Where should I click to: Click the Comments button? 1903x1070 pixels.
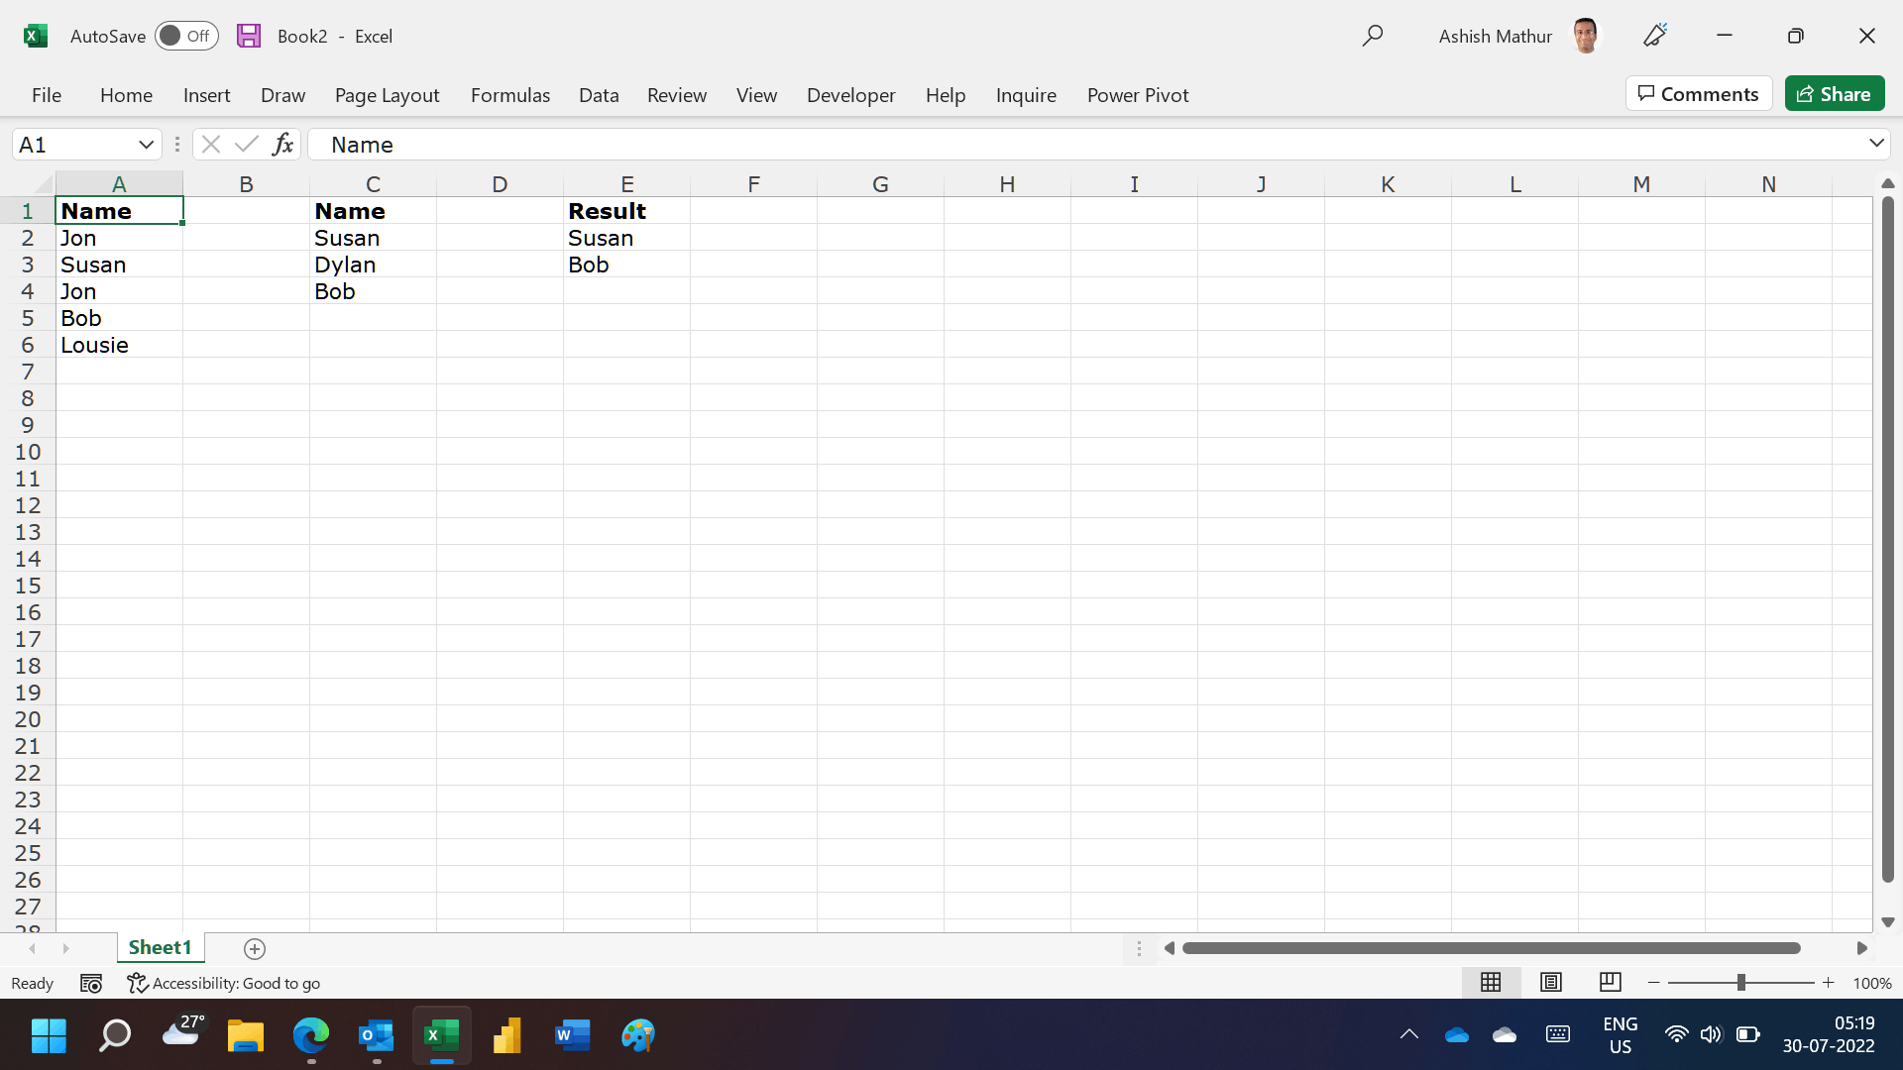click(1698, 94)
